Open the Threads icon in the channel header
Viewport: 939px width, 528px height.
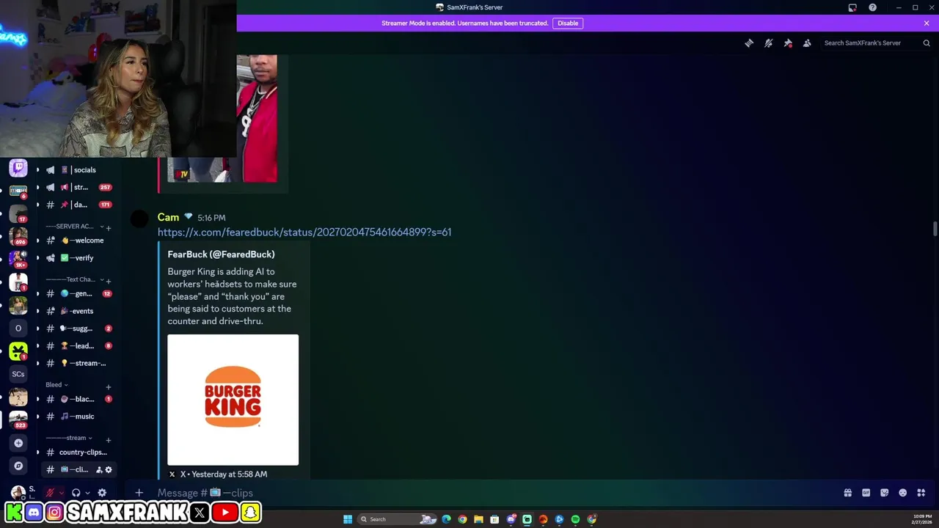(x=749, y=43)
